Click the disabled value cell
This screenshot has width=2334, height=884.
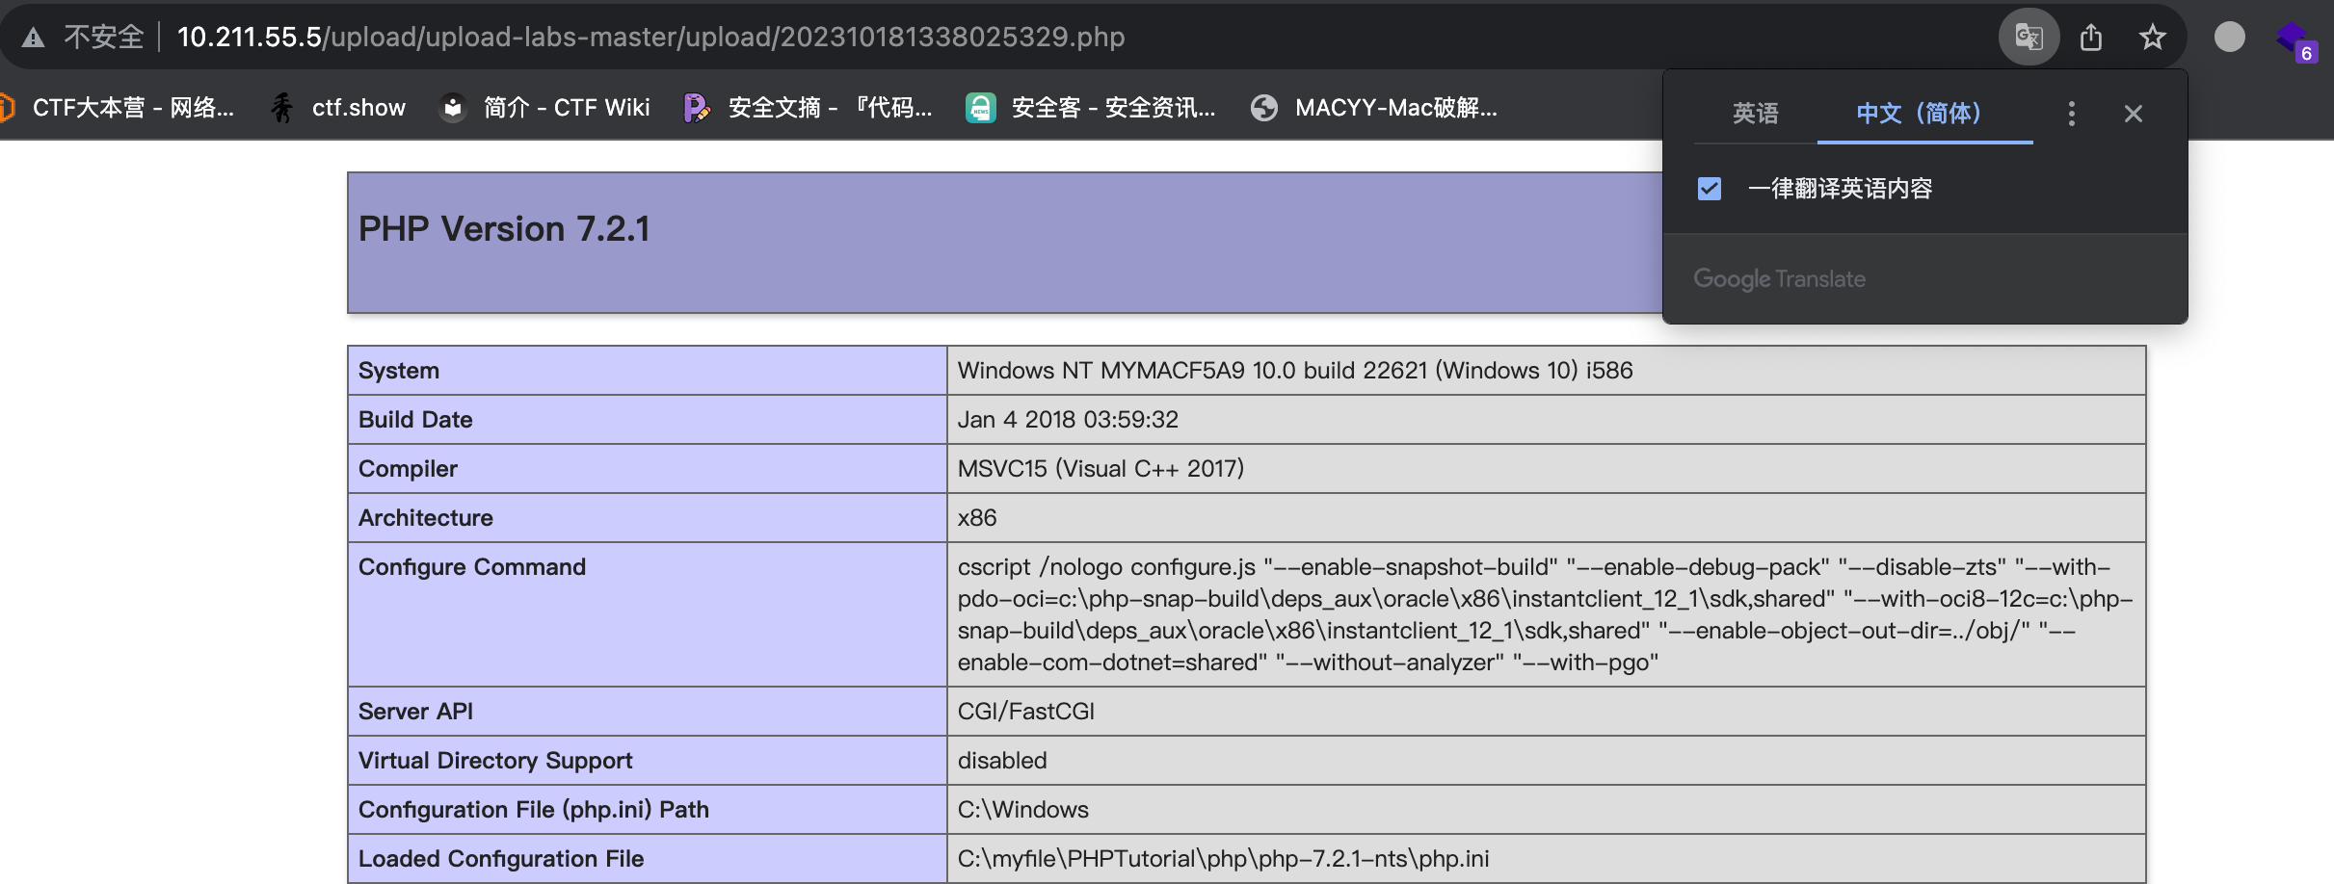tap(1546, 761)
